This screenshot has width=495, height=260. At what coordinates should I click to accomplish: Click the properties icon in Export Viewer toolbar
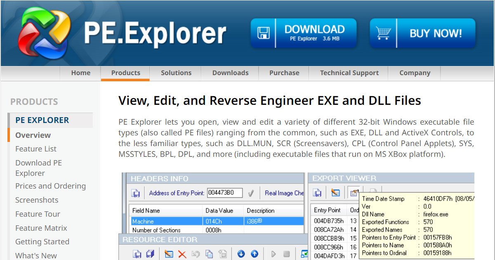(x=354, y=193)
